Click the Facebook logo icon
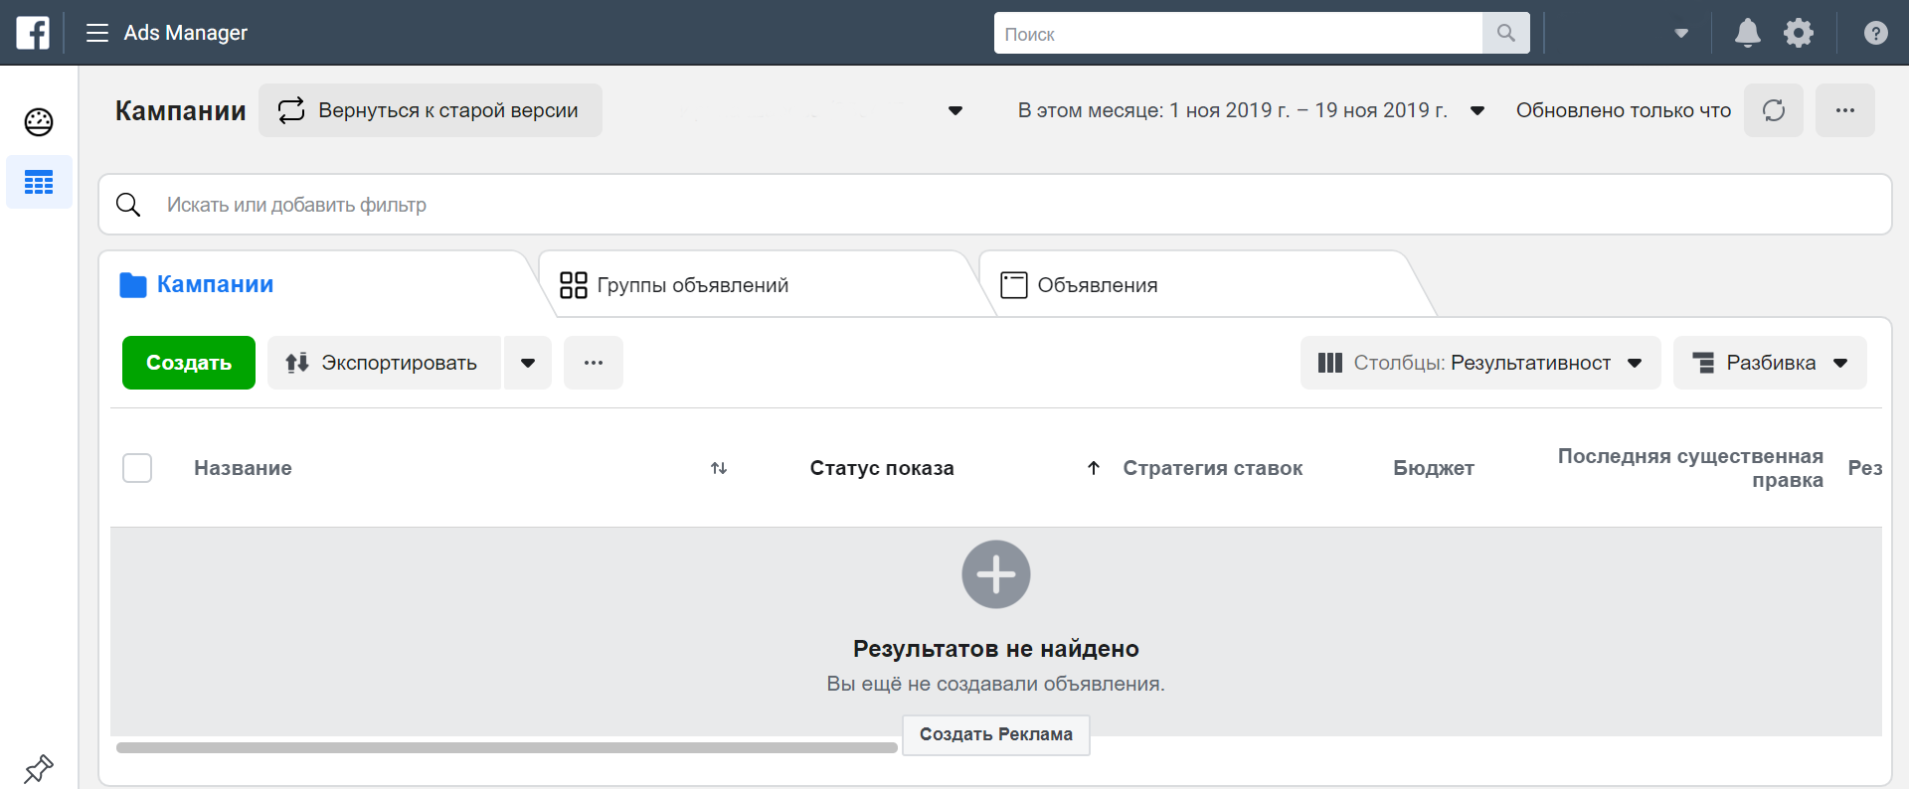 (33, 33)
